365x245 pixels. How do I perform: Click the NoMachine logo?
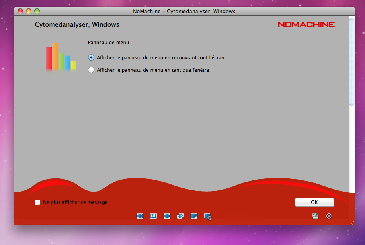click(306, 24)
